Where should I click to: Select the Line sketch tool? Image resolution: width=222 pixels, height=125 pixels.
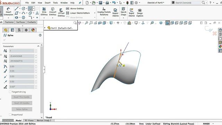pyautogui.click(x=16, y=9)
